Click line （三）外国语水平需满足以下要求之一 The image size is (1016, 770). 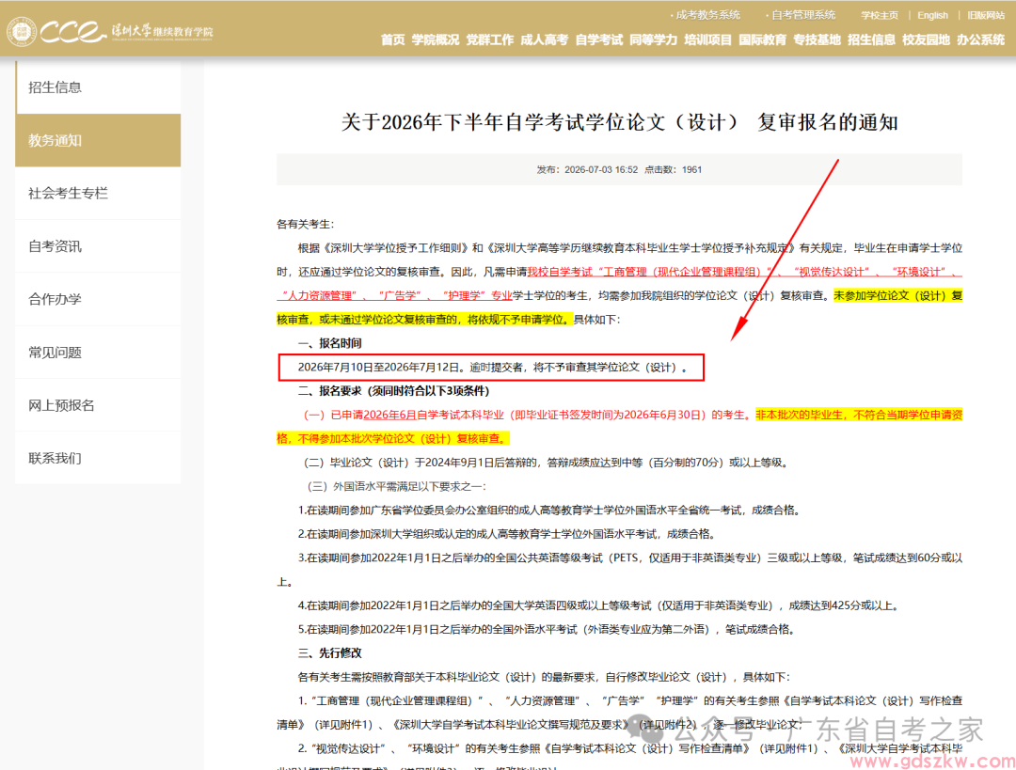click(395, 486)
